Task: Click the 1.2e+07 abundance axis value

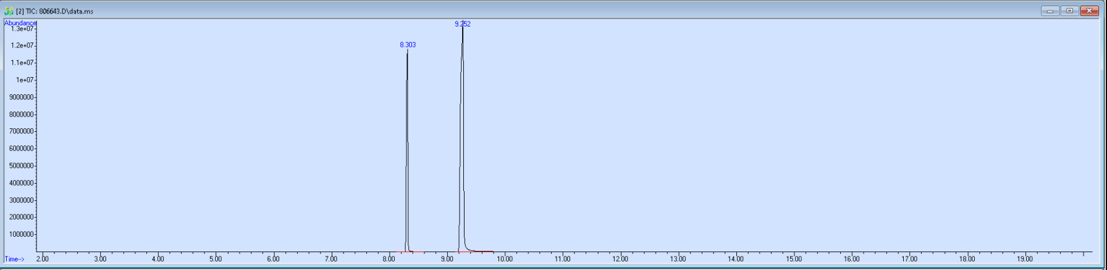Action: tap(23, 46)
